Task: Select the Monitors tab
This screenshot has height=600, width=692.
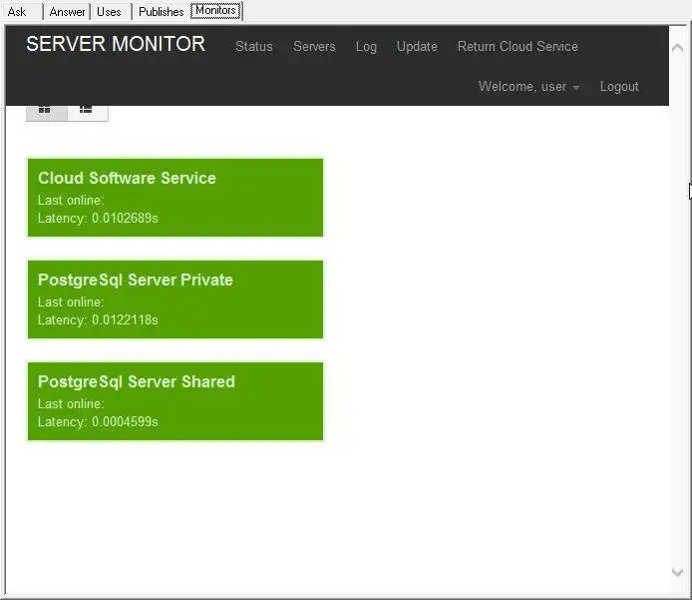Action: coord(215,11)
